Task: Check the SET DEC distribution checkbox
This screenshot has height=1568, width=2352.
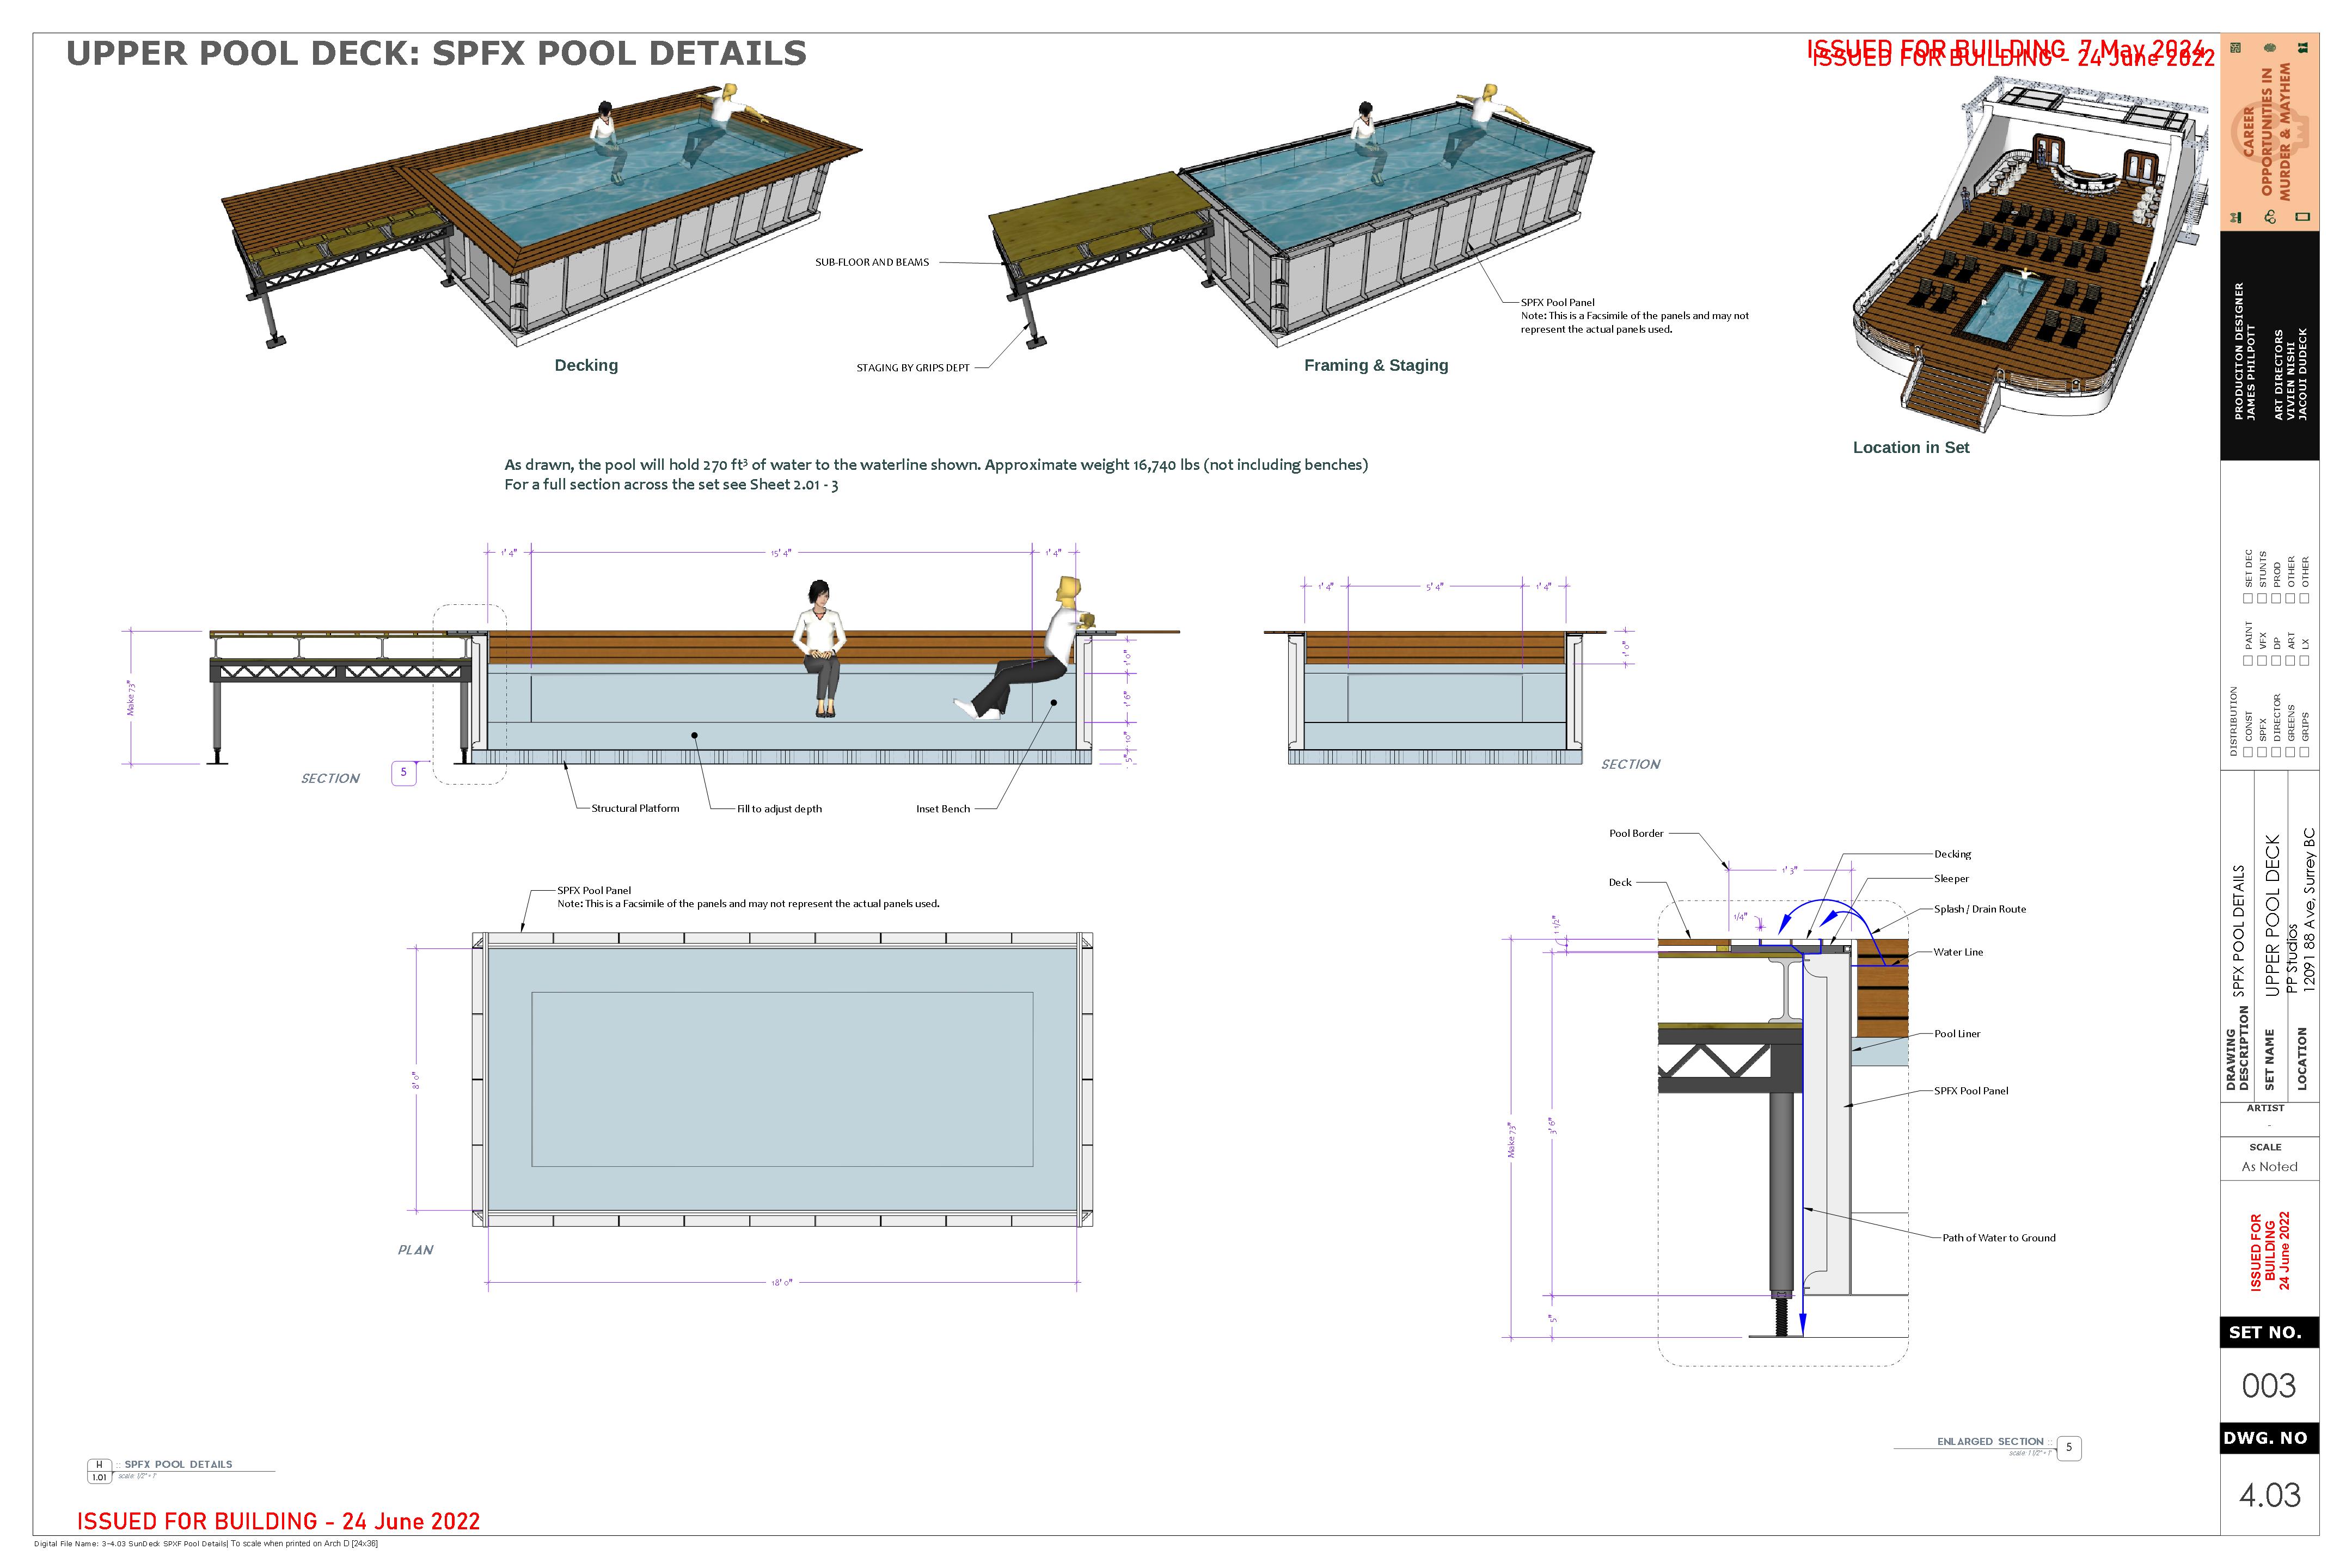Action: [2248, 599]
